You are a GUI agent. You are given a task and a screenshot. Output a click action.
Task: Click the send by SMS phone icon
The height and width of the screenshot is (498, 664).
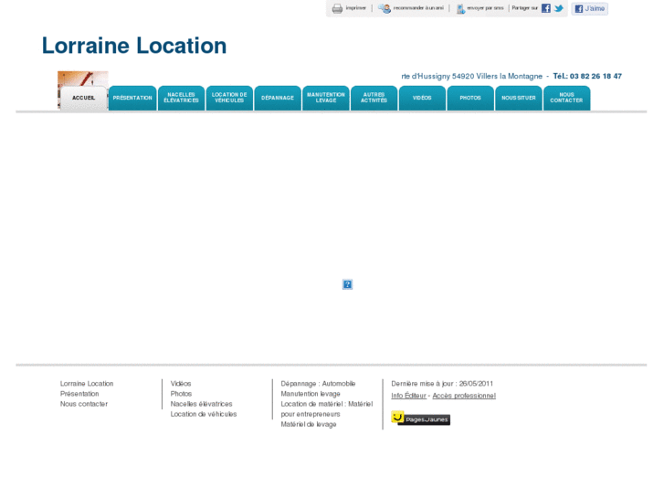tap(460, 9)
